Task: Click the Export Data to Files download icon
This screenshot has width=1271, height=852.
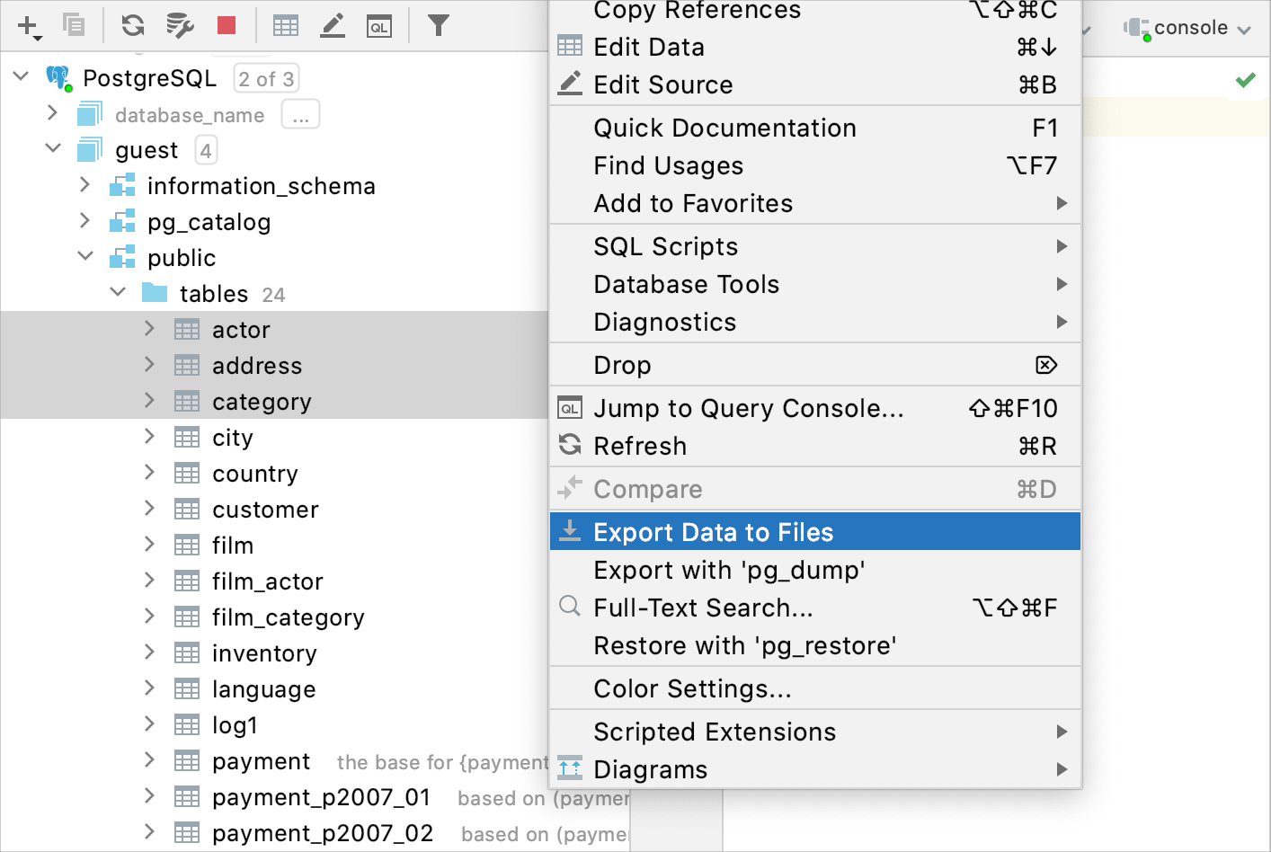Action: pos(570,531)
